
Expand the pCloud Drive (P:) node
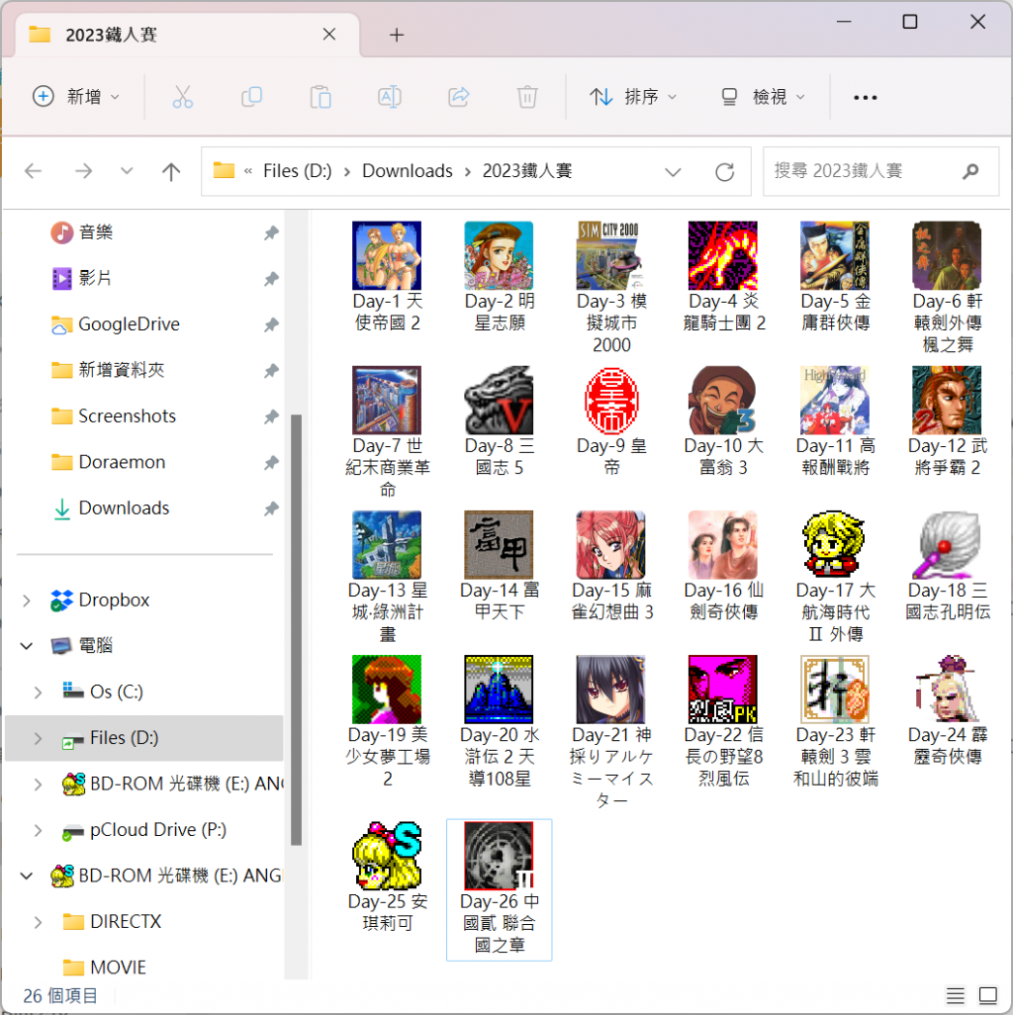tap(39, 830)
